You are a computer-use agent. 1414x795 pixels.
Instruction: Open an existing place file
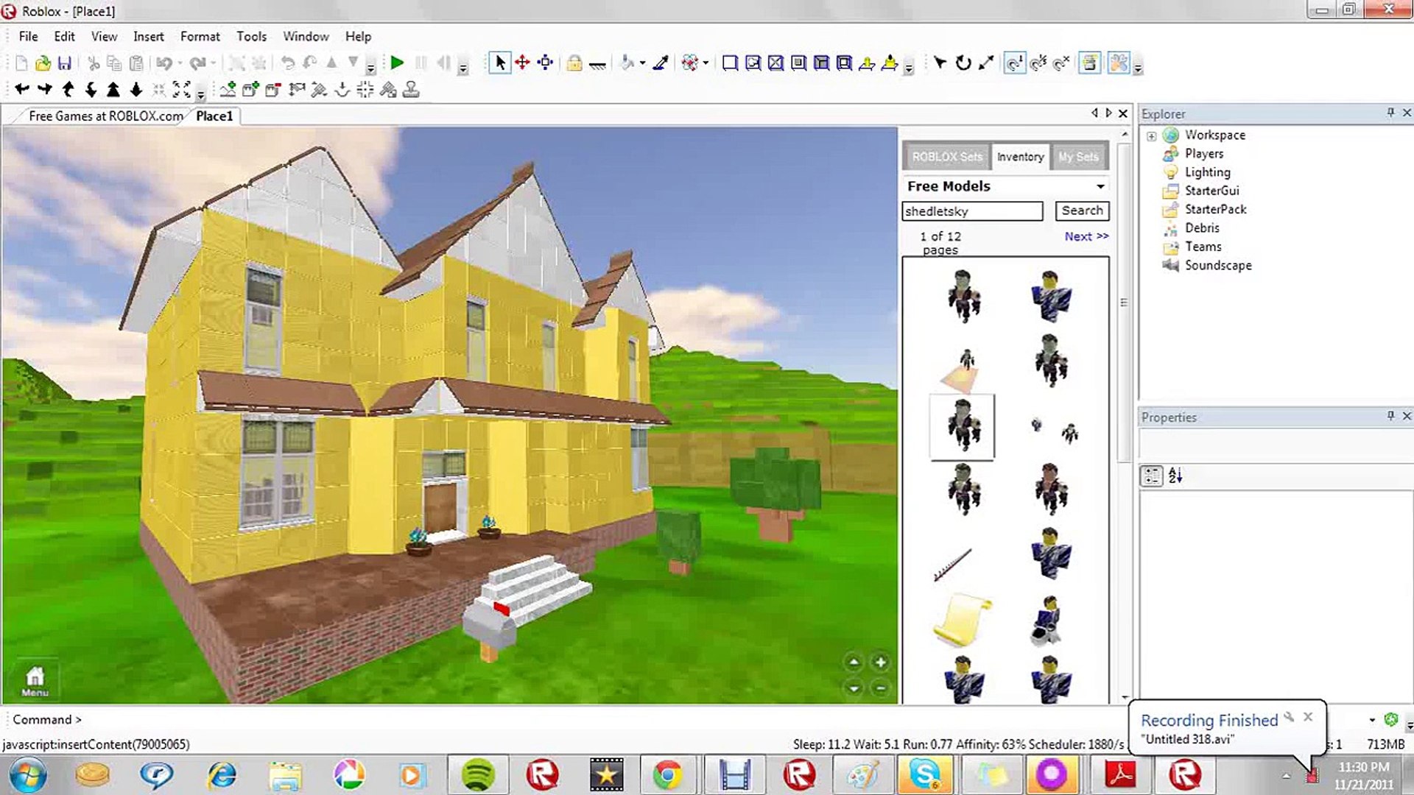coord(43,63)
